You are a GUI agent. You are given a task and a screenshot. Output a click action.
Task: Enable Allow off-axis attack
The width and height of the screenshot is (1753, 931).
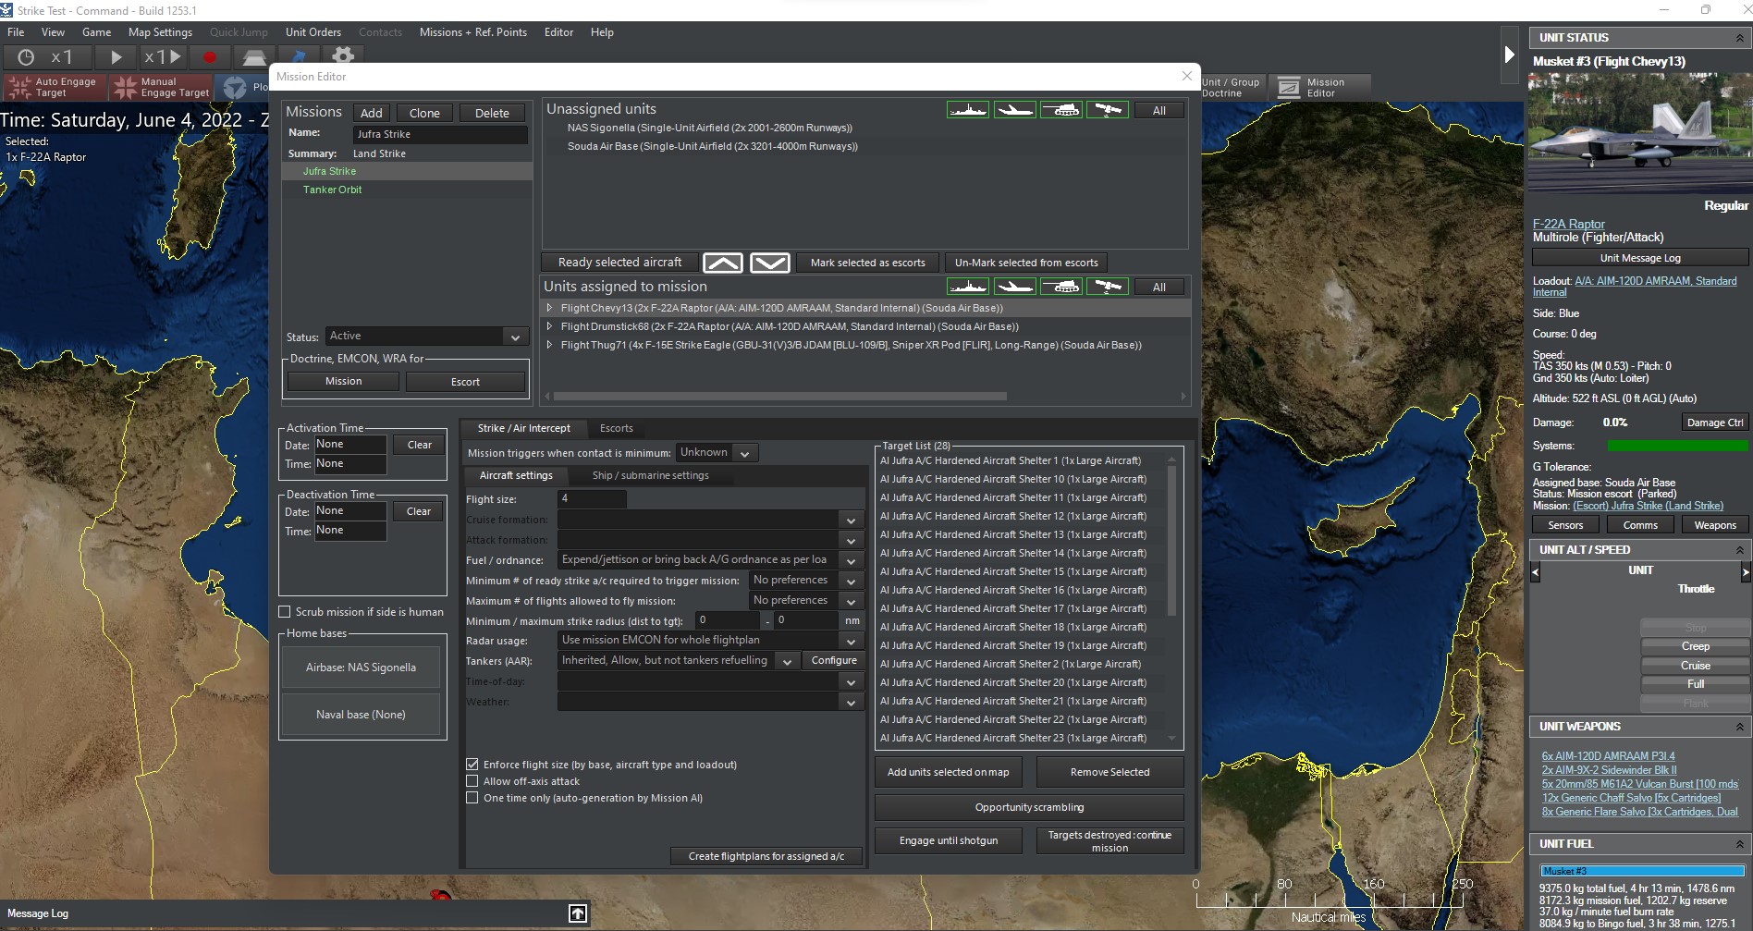point(472,781)
